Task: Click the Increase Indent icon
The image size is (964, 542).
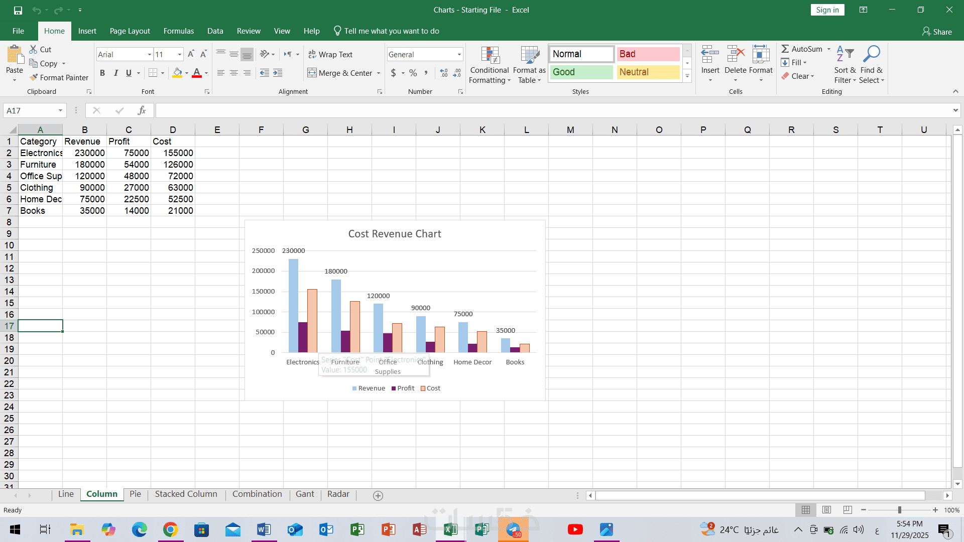Action: pyautogui.click(x=278, y=73)
